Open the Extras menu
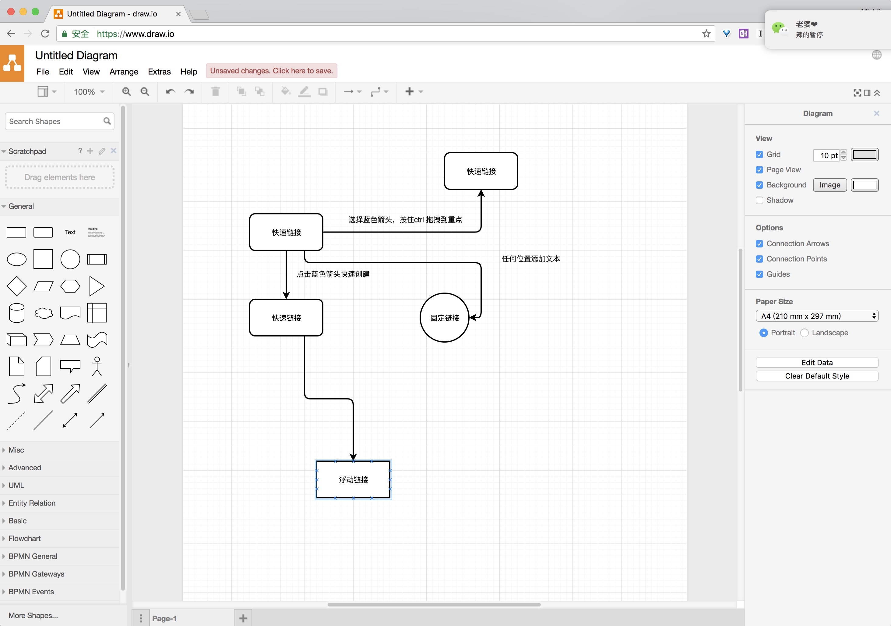Image resolution: width=891 pixels, height=626 pixels. coord(159,71)
